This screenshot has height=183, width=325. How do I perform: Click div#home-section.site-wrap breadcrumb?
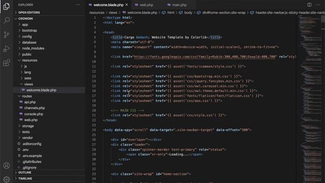[x=224, y=13]
